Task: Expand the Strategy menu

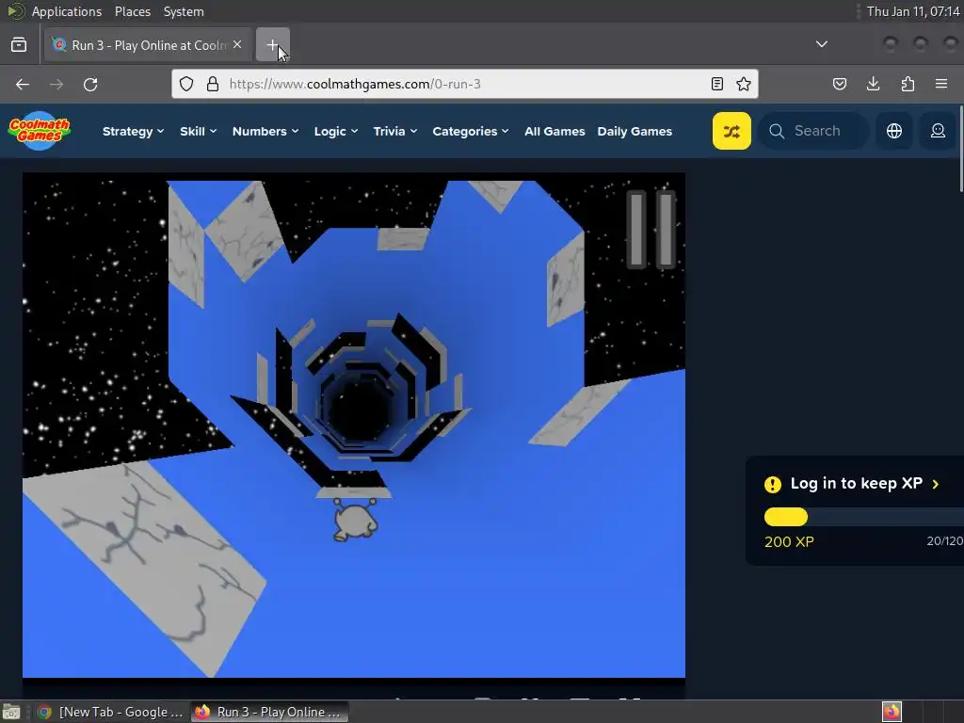Action: coord(133,131)
